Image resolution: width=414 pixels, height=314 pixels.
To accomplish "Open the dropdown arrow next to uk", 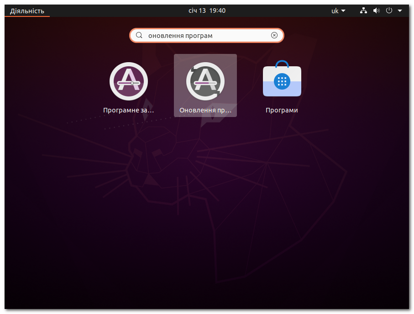I will pos(344,10).
